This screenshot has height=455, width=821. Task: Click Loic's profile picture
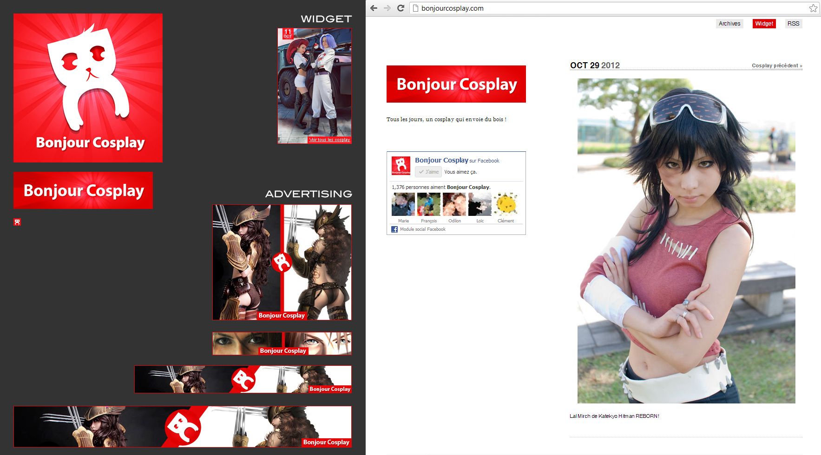(x=480, y=204)
